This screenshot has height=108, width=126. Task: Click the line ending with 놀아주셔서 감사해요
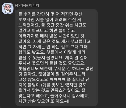click(x=54, y=96)
